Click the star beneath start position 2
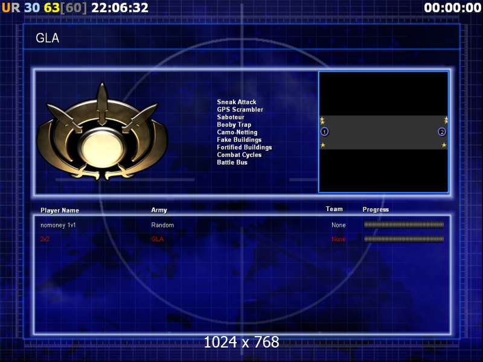483x362 pixels. (x=444, y=145)
